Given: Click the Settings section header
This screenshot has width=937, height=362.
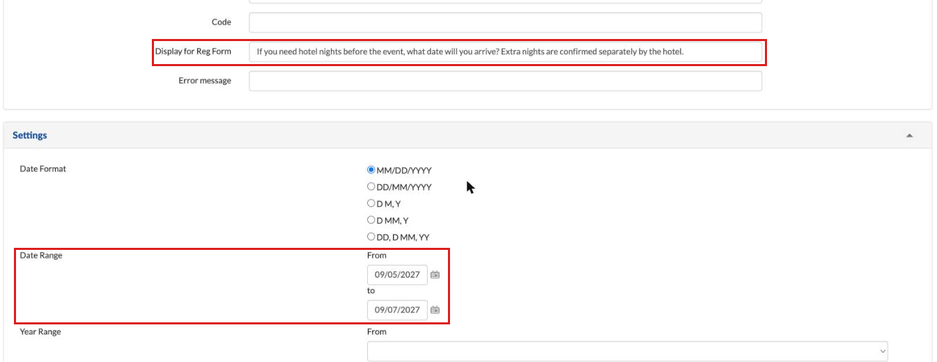Looking at the screenshot, I should pyautogui.click(x=467, y=136).
